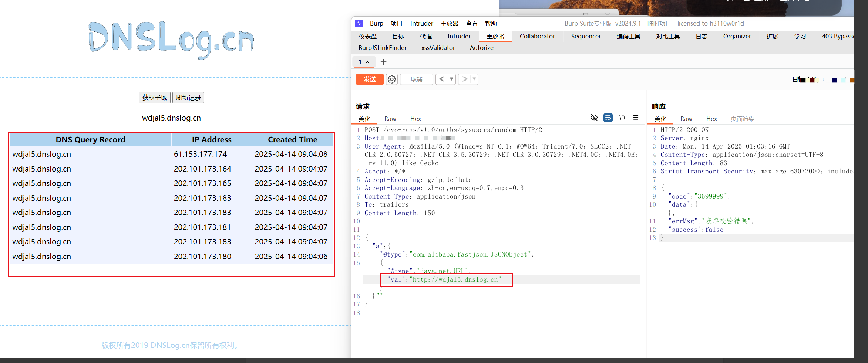Switch to the 仪表盘 tab
The height and width of the screenshot is (363, 868).
[x=367, y=36]
